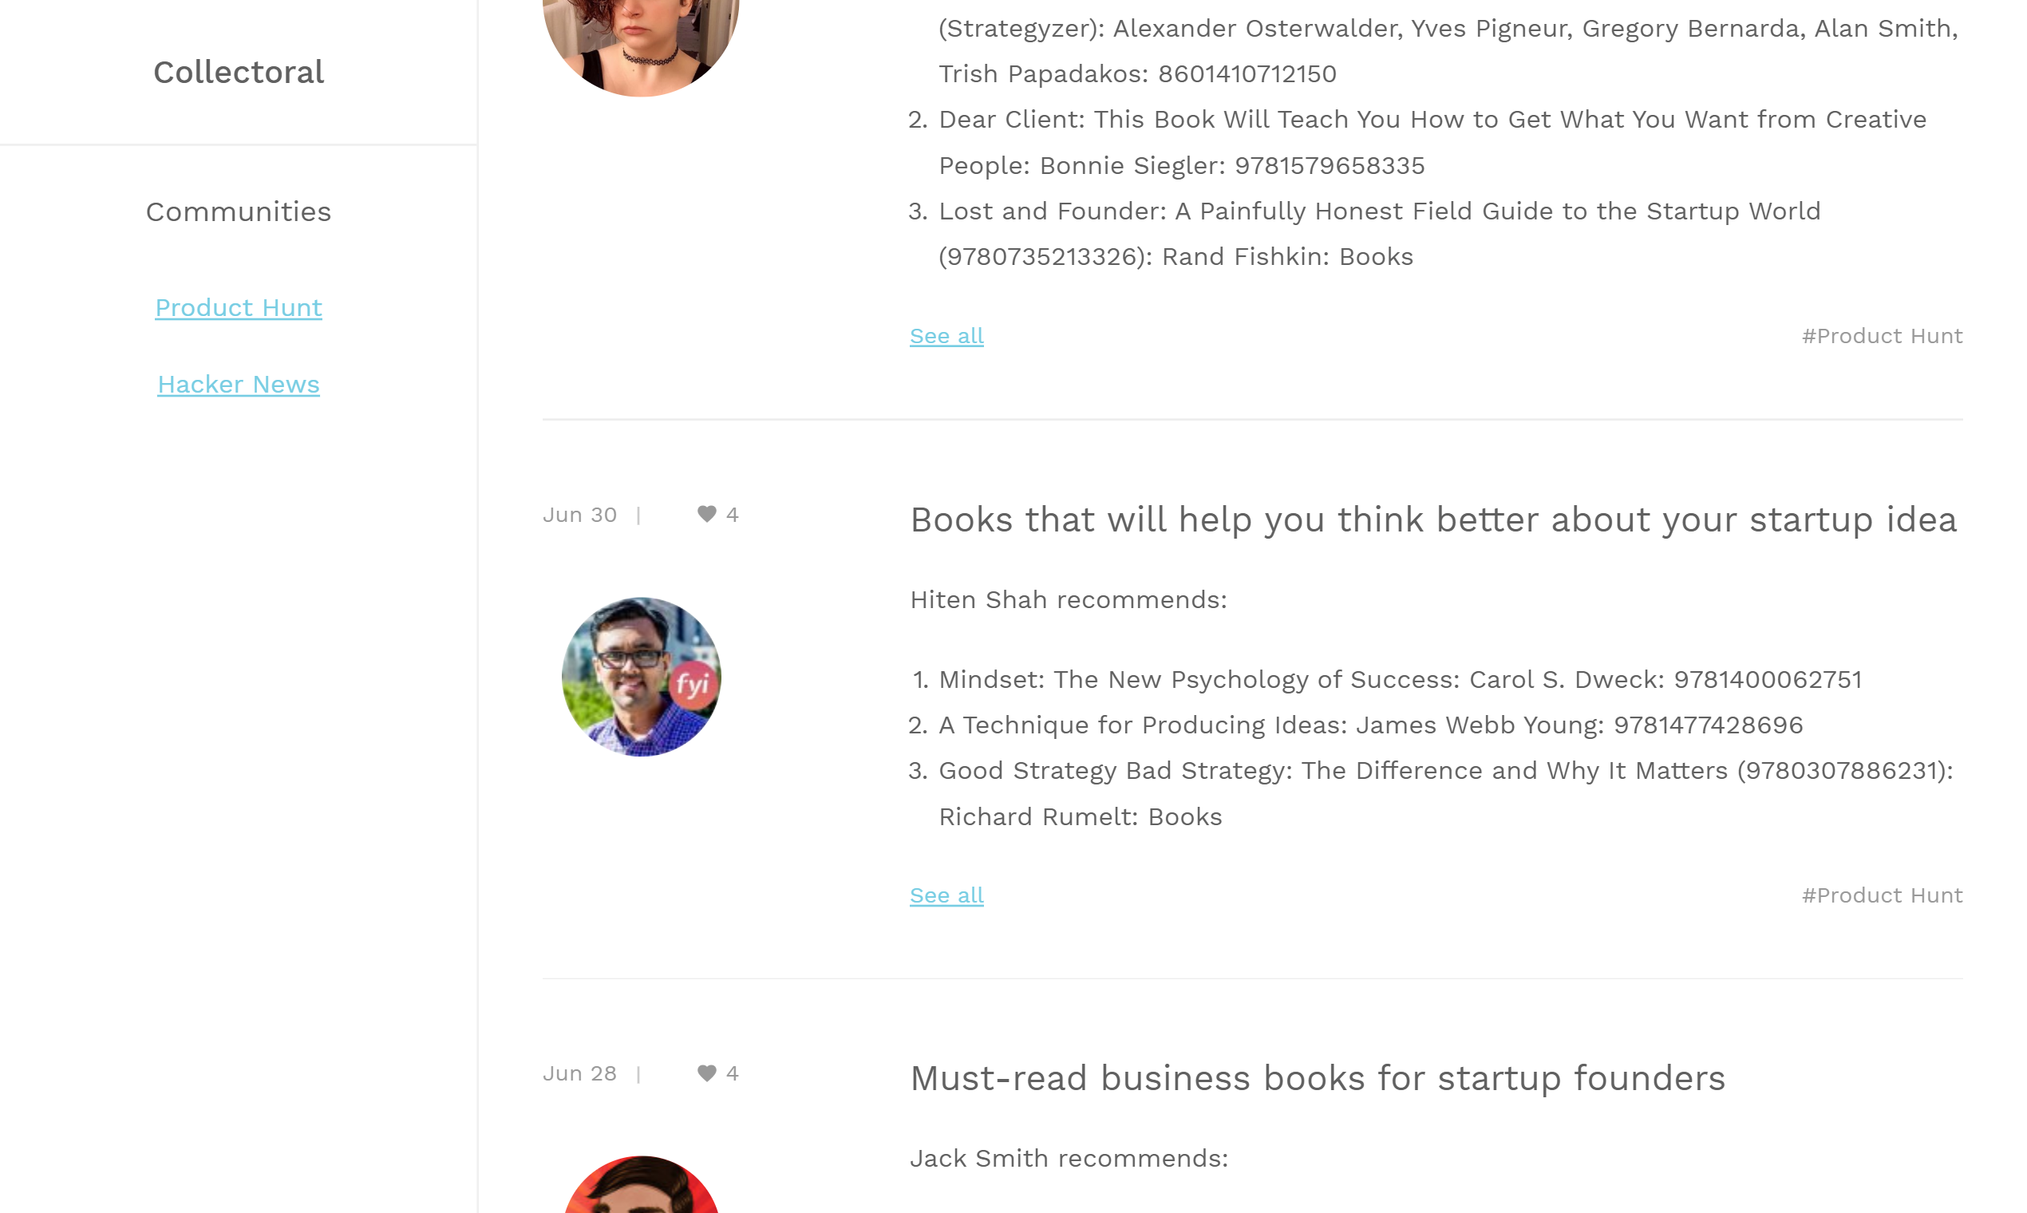The width and height of the screenshot is (2027, 1213).
Task: See all books in Hiten Shah's list
Action: (946, 896)
